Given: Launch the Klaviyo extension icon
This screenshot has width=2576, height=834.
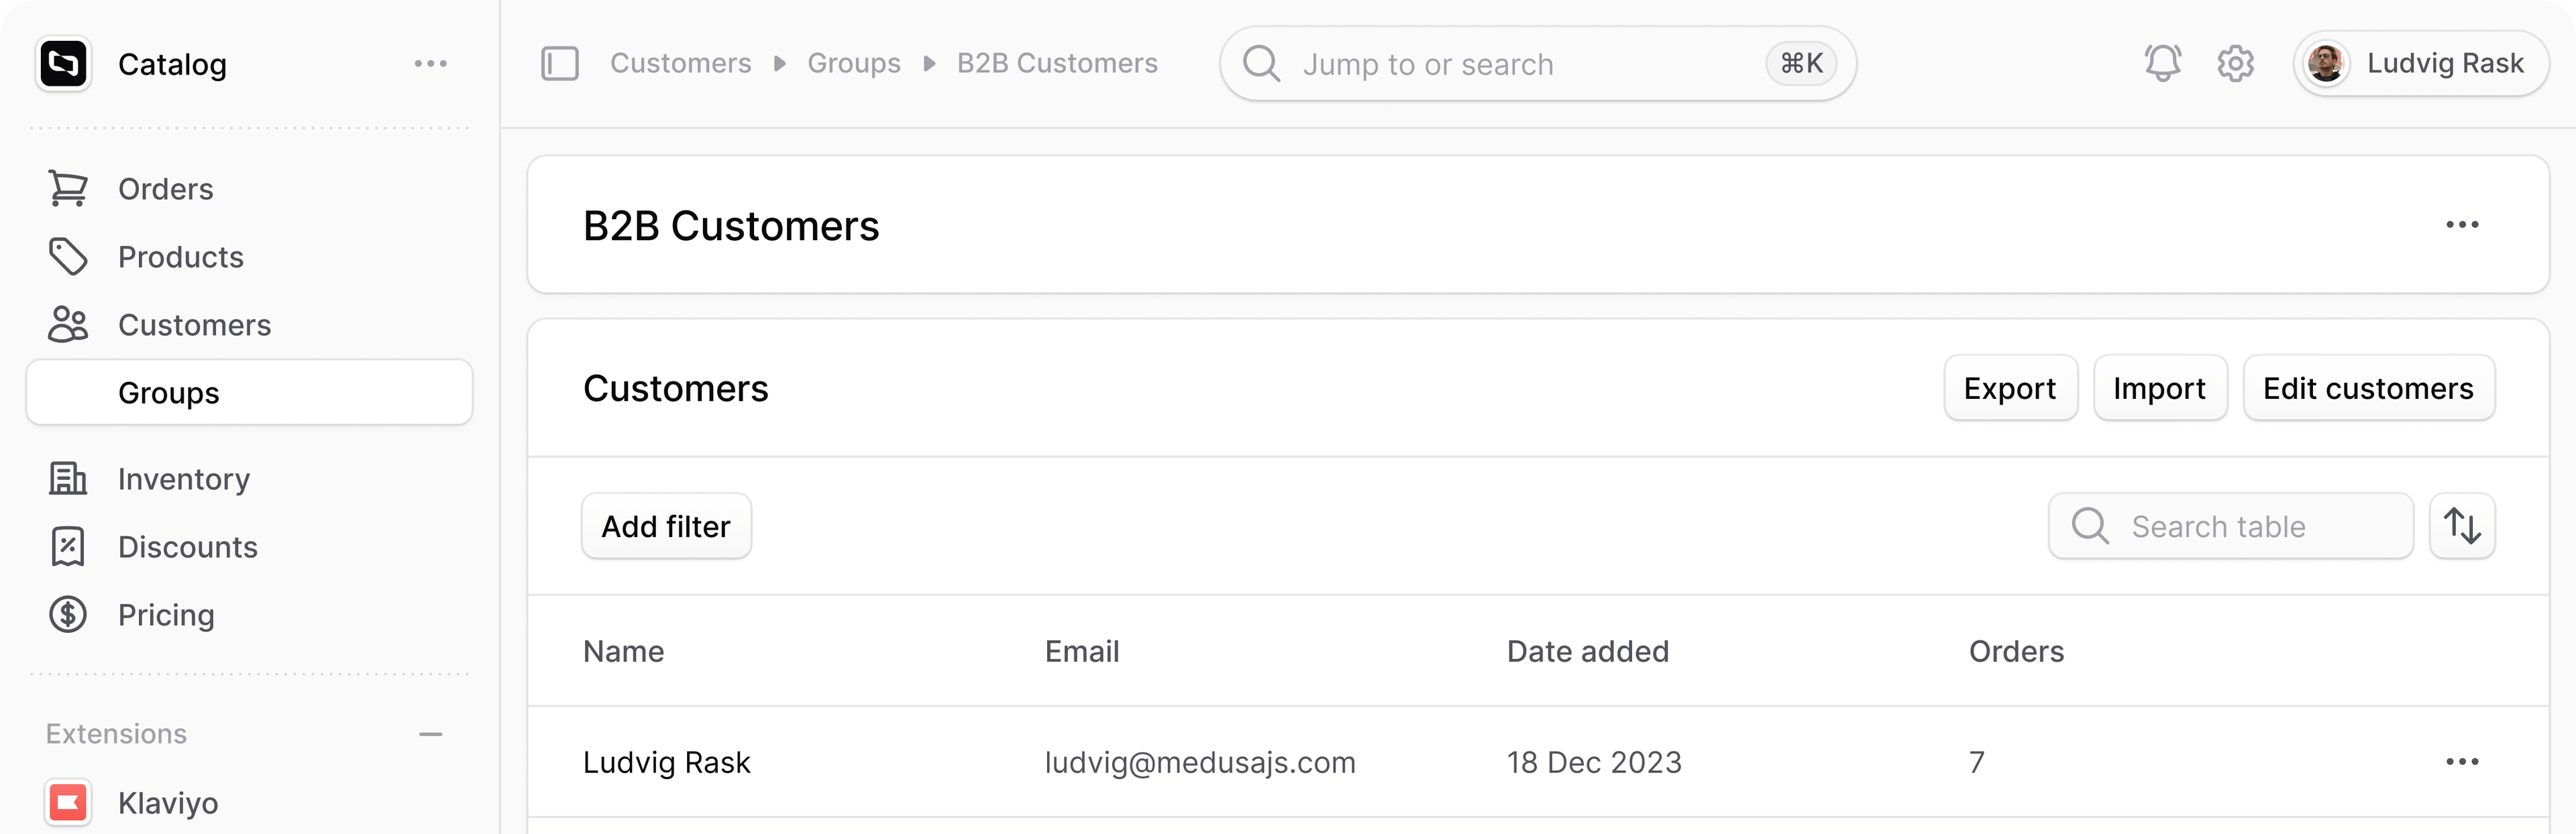Looking at the screenshot, I should pyautogui.click(x=68, y=802).
